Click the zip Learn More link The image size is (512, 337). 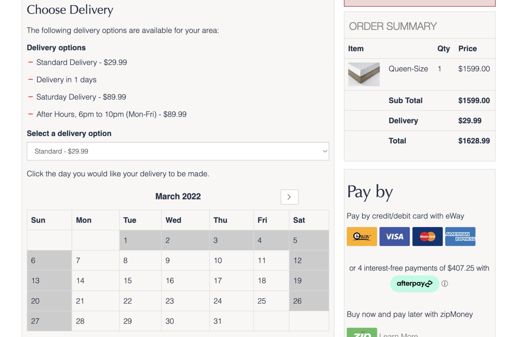[399, 335]
